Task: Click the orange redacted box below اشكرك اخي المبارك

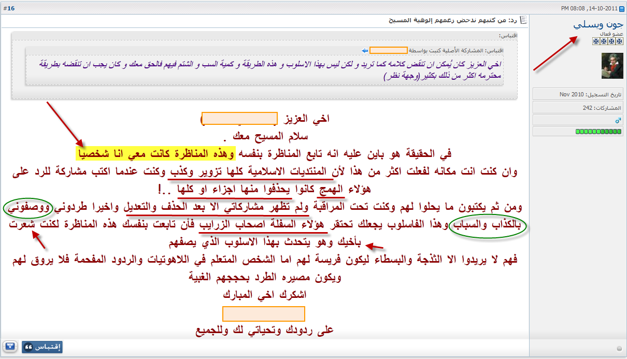Action: coord(264,314)
